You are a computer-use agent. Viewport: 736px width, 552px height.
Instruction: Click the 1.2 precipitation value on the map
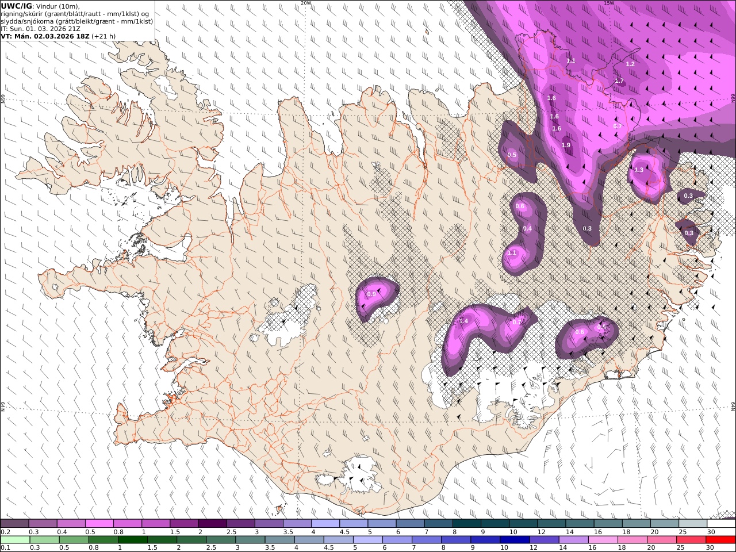tap(630, 64)
